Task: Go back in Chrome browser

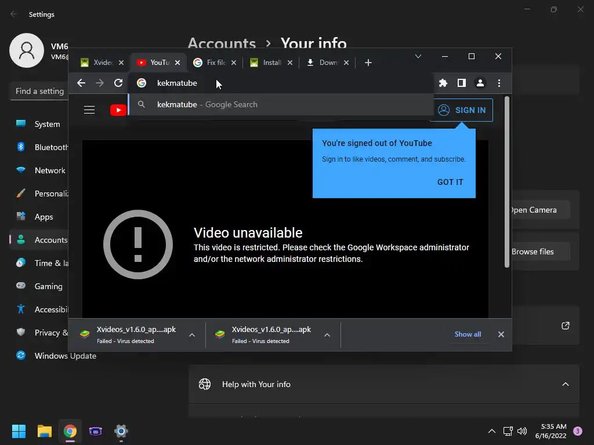Action: pyautogui.click(x=81, y=83)
